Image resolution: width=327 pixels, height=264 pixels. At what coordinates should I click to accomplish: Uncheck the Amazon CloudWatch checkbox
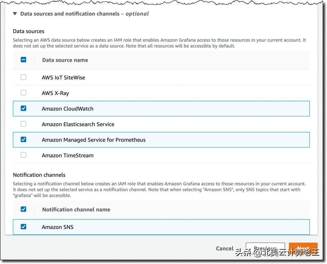coord(23,108)
